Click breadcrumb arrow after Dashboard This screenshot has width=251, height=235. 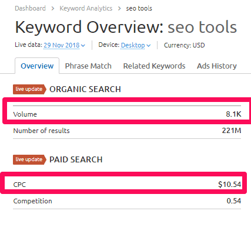coord(53,8)
